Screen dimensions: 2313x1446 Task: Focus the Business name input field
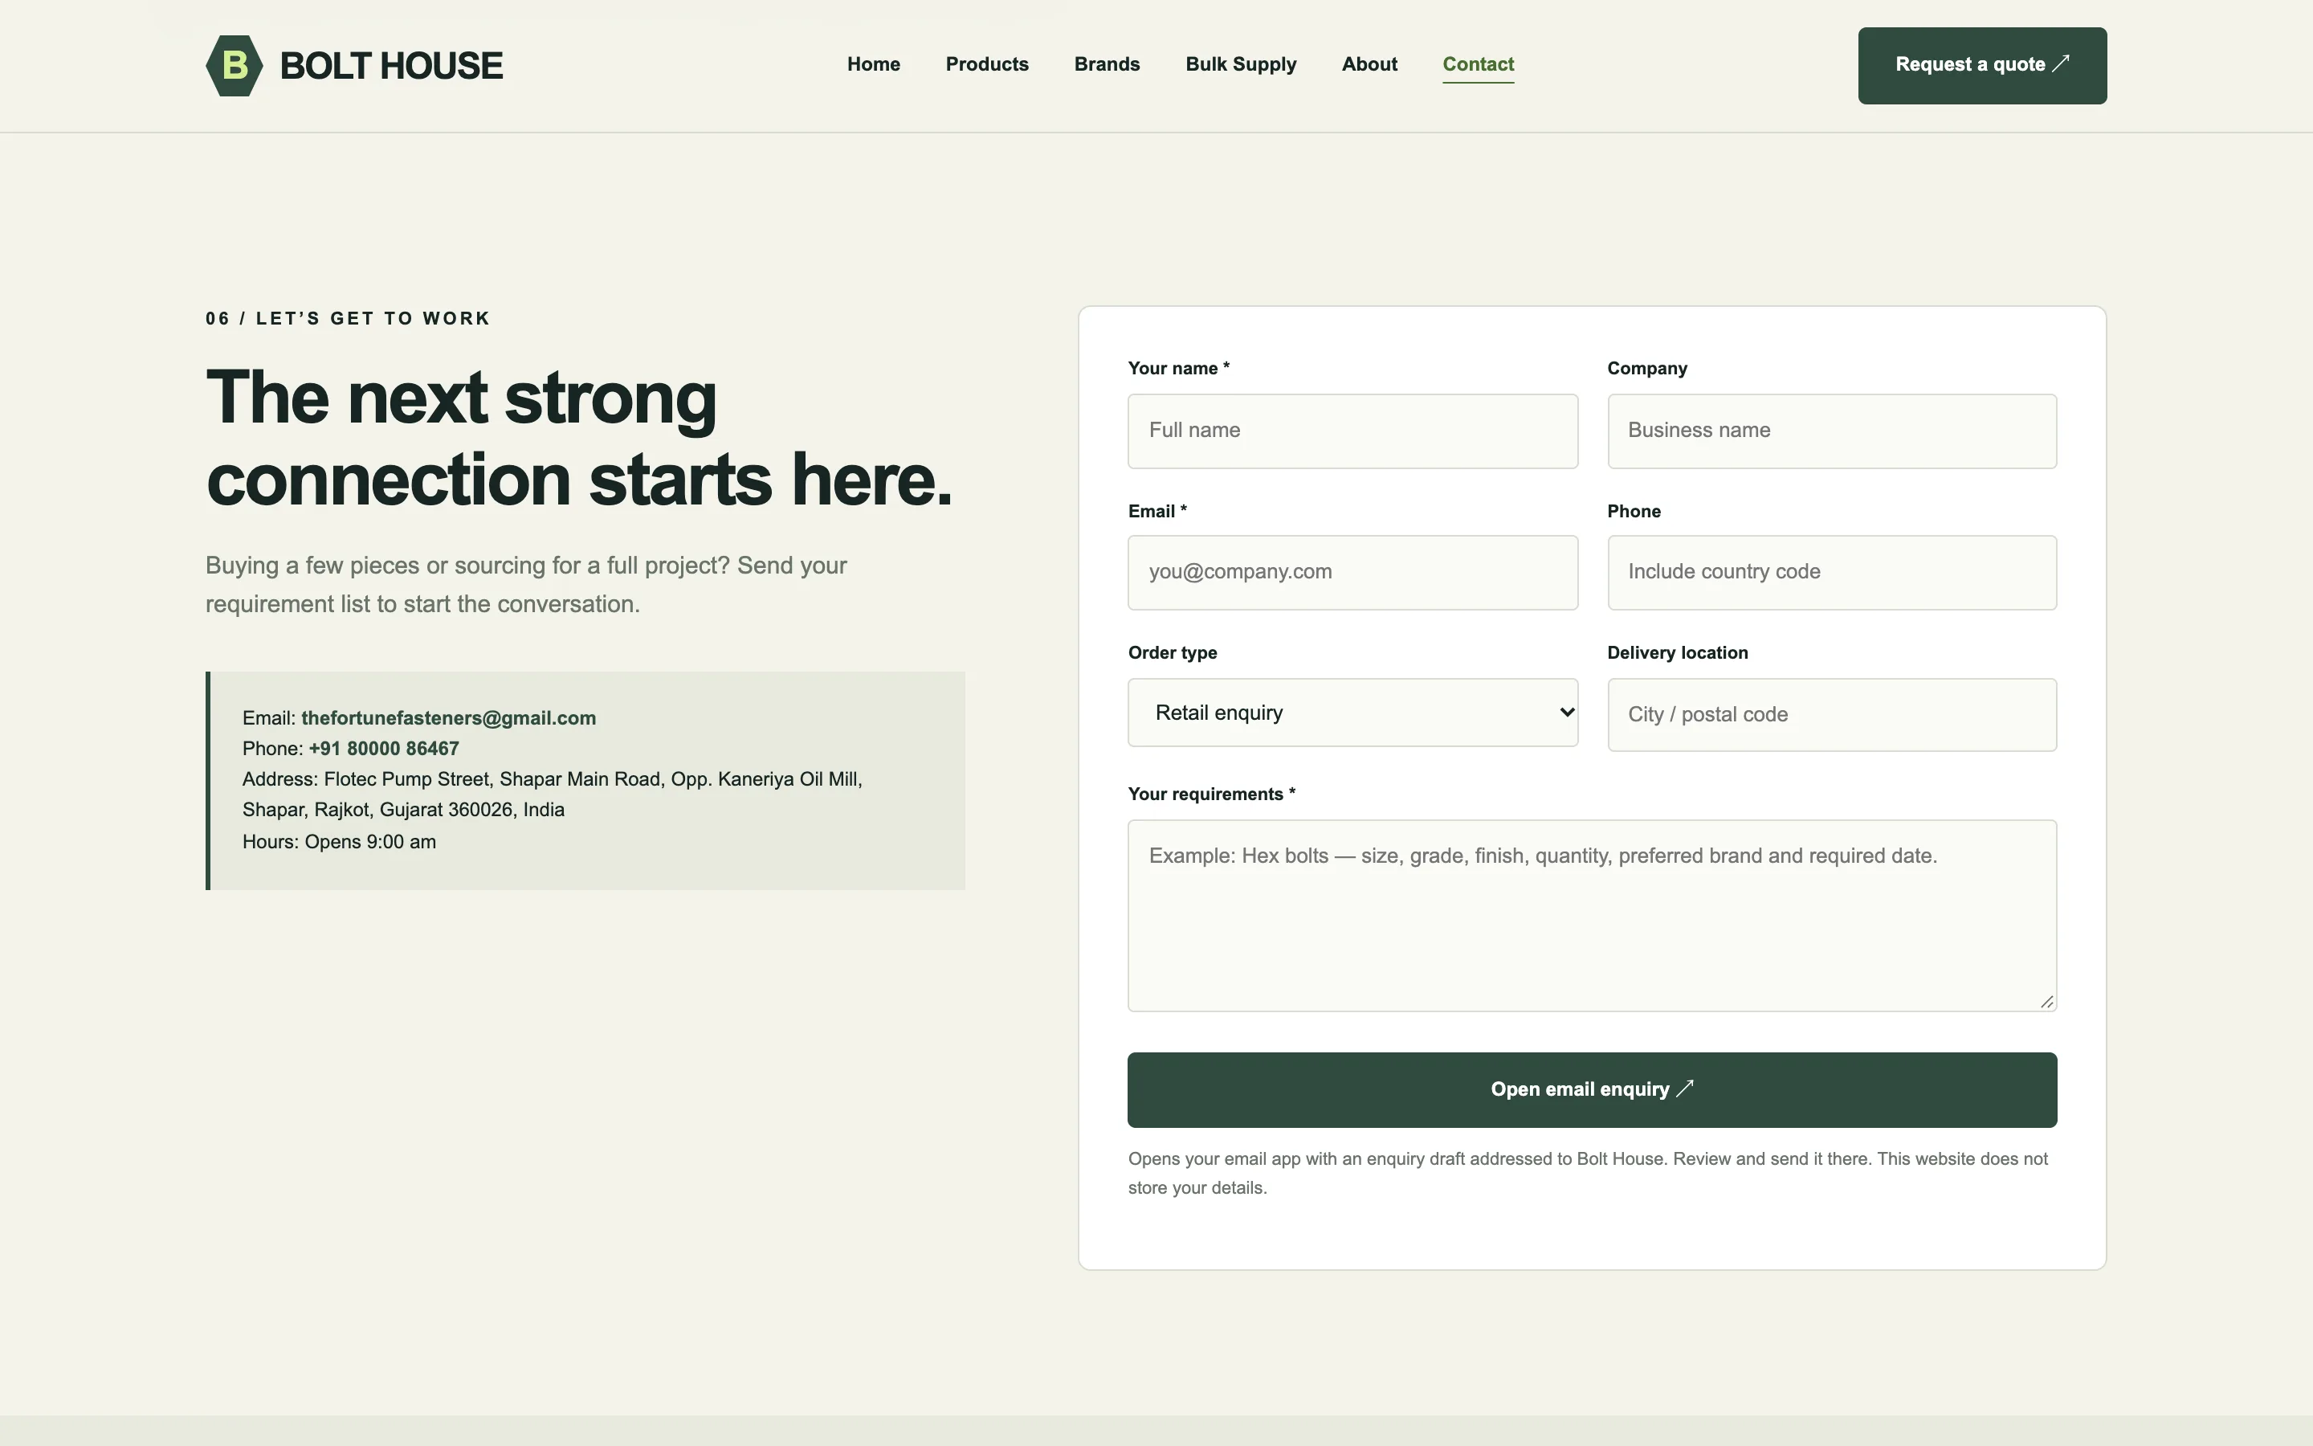1832,431
